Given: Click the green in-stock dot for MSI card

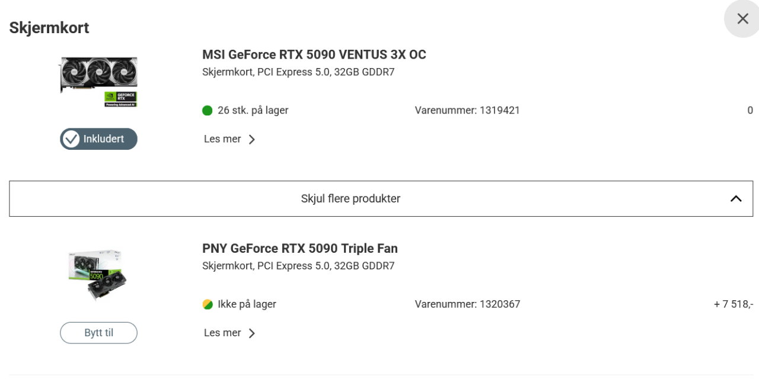Looking at the screenshot, I should pyautogui.click(x=207, y=110).
